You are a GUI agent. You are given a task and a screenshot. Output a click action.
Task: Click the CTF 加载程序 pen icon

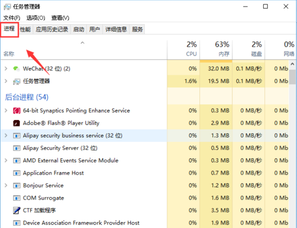(16, 210)
